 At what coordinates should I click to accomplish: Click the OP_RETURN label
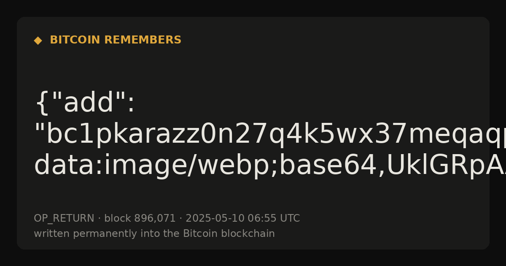pos(64,218)
